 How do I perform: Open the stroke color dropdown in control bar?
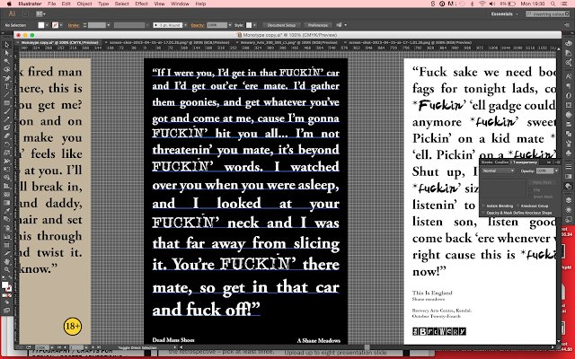point(61,25)
